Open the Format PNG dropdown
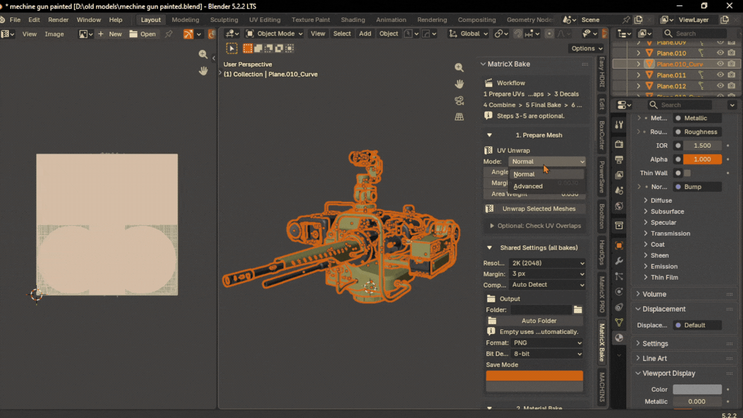 coord(548,343)
